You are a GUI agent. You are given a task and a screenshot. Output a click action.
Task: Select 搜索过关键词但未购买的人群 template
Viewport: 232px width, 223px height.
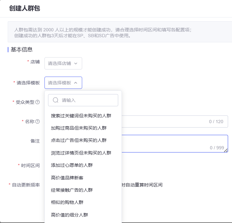[x=81, y=116]
